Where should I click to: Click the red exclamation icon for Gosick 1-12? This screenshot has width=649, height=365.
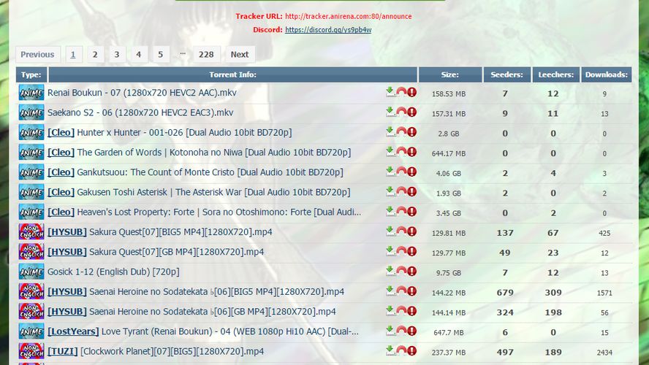click(x=412, y=271)
